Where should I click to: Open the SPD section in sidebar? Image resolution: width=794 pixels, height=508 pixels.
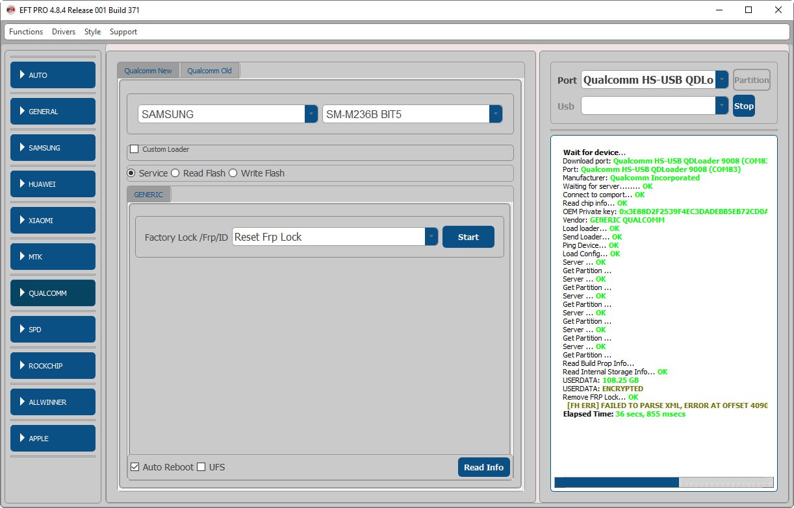click(x=53, y=330)
